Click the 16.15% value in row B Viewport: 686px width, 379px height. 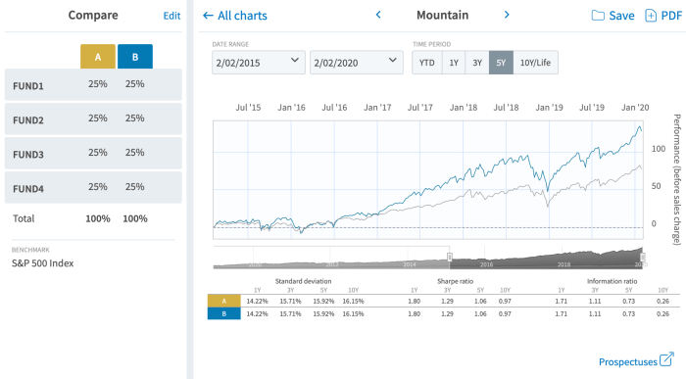tap(353, 313)
